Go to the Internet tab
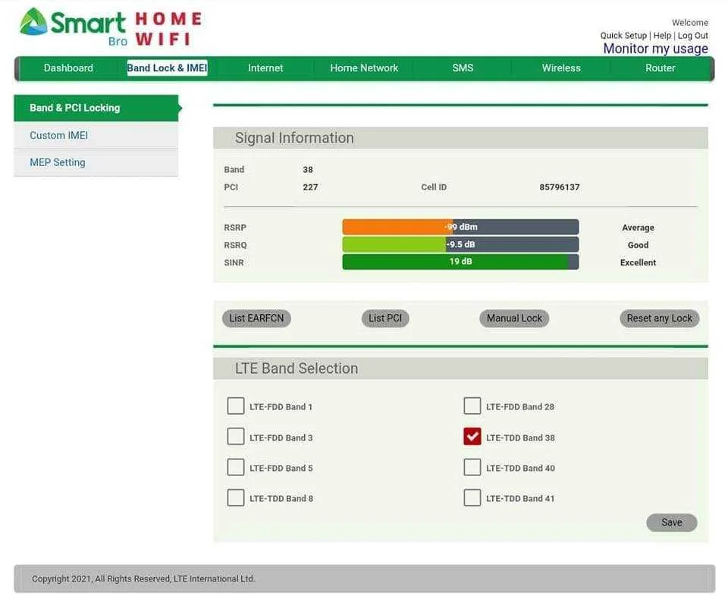 click(265, 68)
